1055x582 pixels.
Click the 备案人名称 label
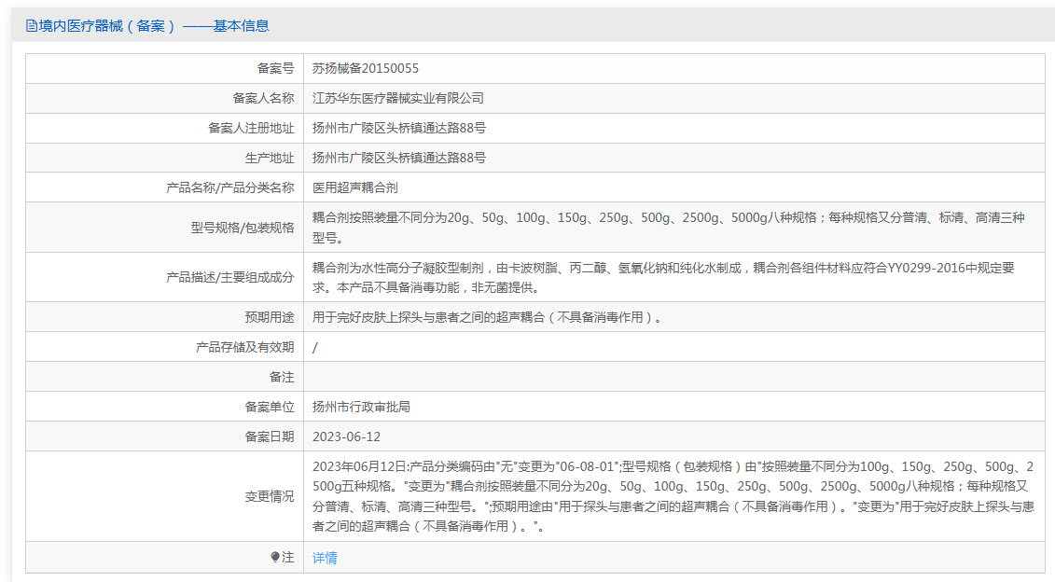click(x=264, y=98)
